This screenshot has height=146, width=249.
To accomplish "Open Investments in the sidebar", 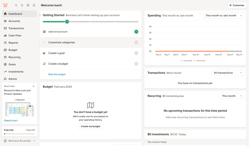I will pos(19,72).
